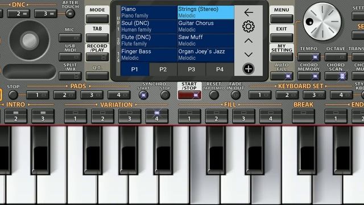
Task: Pick the Saw Muff sound
Action: tap(206, 40)
